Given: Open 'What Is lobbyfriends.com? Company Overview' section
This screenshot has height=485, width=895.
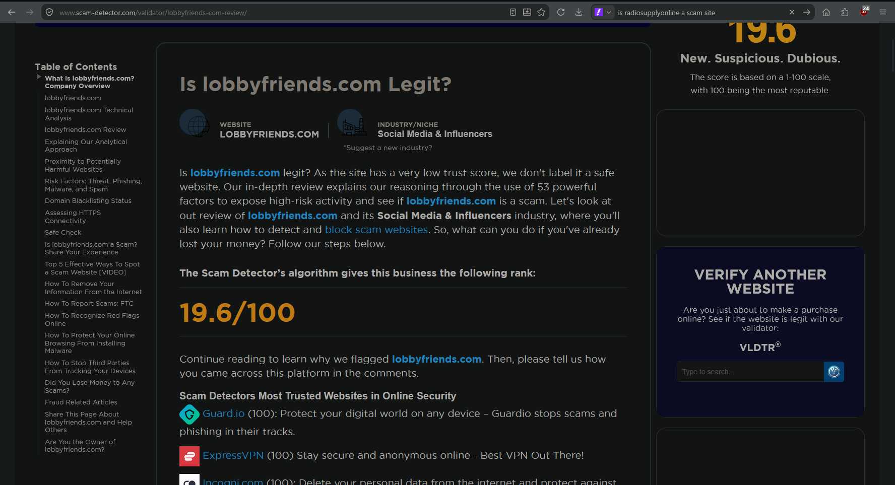Looking at the screenshot, I should click(x=90, y=82).
